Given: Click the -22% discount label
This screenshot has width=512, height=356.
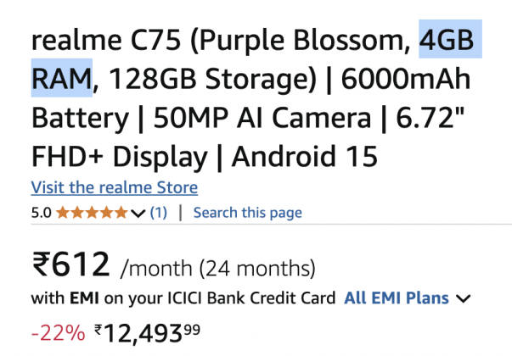Looking at the screenshot, I should 58,333.
